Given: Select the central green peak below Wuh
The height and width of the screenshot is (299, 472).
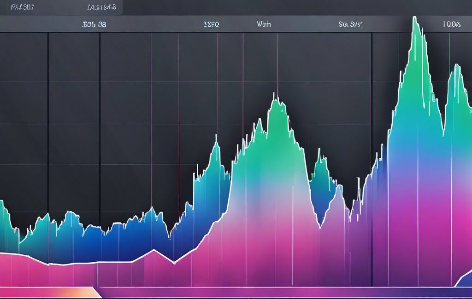Looking at the screenshot, I should (277, 99).
